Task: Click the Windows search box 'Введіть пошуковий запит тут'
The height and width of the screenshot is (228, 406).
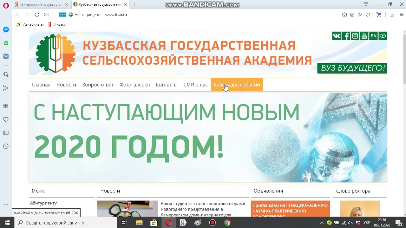Action: pyautogui.click(x=65, y=223)
